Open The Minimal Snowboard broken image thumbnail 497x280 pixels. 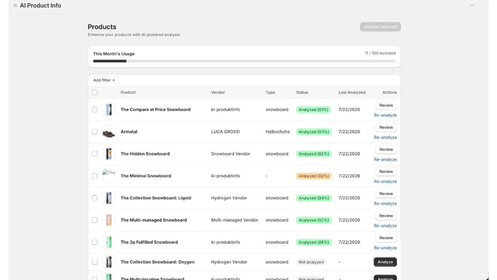point(109,176)
